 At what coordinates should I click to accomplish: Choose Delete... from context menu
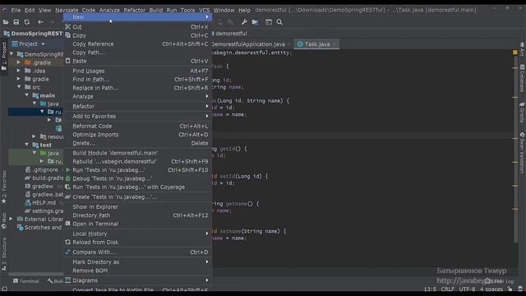137,143
